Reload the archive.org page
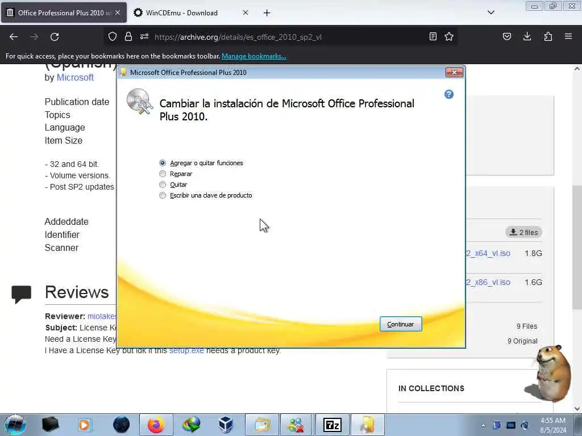 tap(55, 37)
